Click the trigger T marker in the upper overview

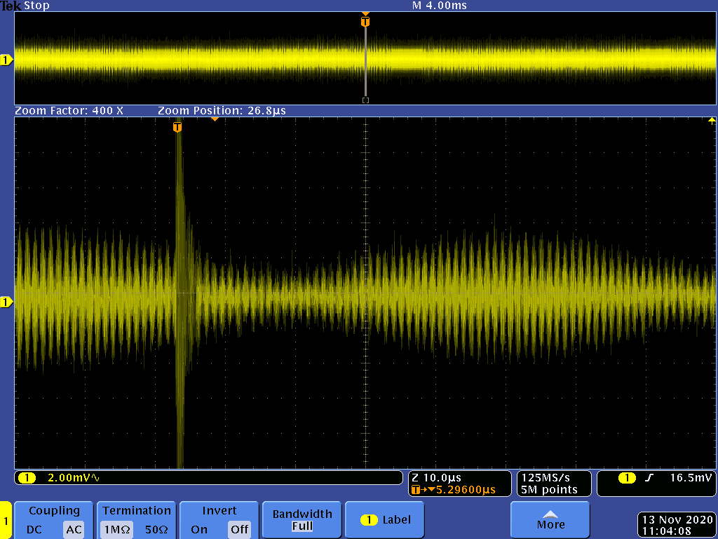pyautogui.click(x=365, y=22)
